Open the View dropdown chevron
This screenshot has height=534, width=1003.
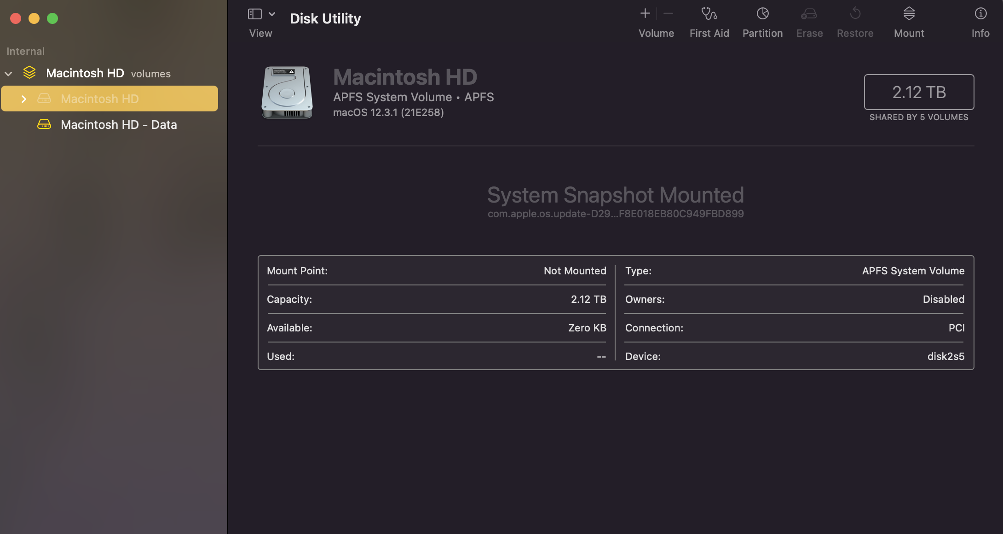click(x=272, y=14)
